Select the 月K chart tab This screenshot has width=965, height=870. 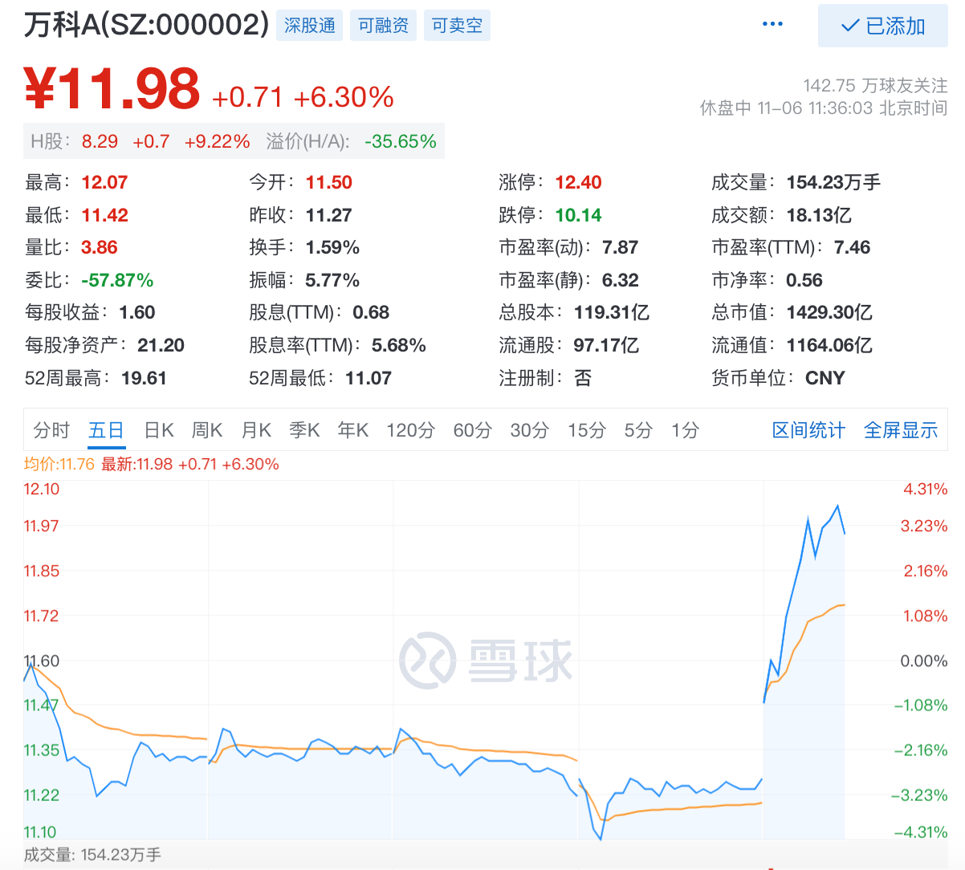pos(256,430)
